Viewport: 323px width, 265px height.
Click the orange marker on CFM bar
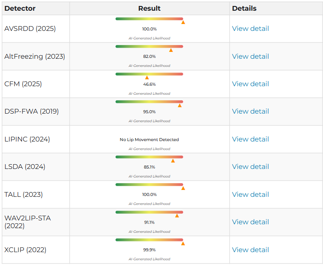tap(147, 78)
